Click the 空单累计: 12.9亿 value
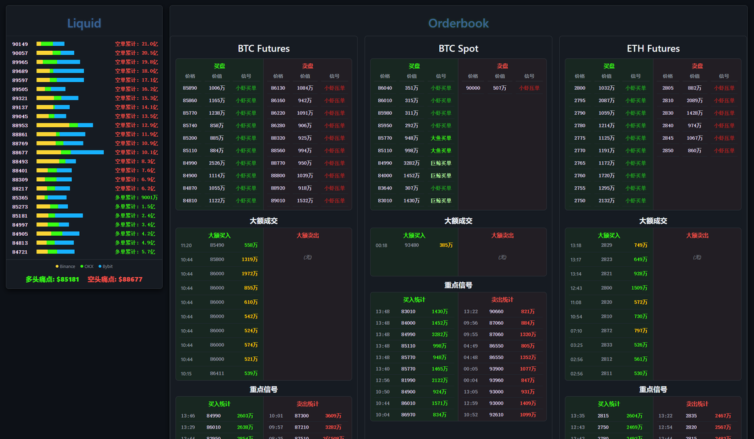The height and width of the screenshot is (439, 754). [x=136, y=125]
